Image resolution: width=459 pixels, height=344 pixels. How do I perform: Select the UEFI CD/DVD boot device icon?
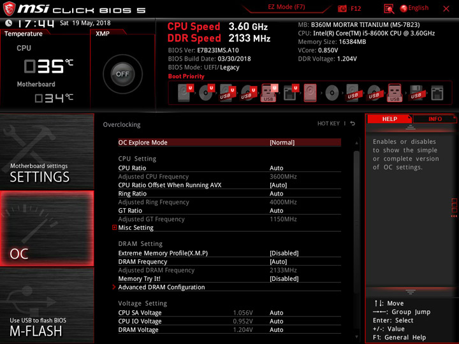[207, 93]
